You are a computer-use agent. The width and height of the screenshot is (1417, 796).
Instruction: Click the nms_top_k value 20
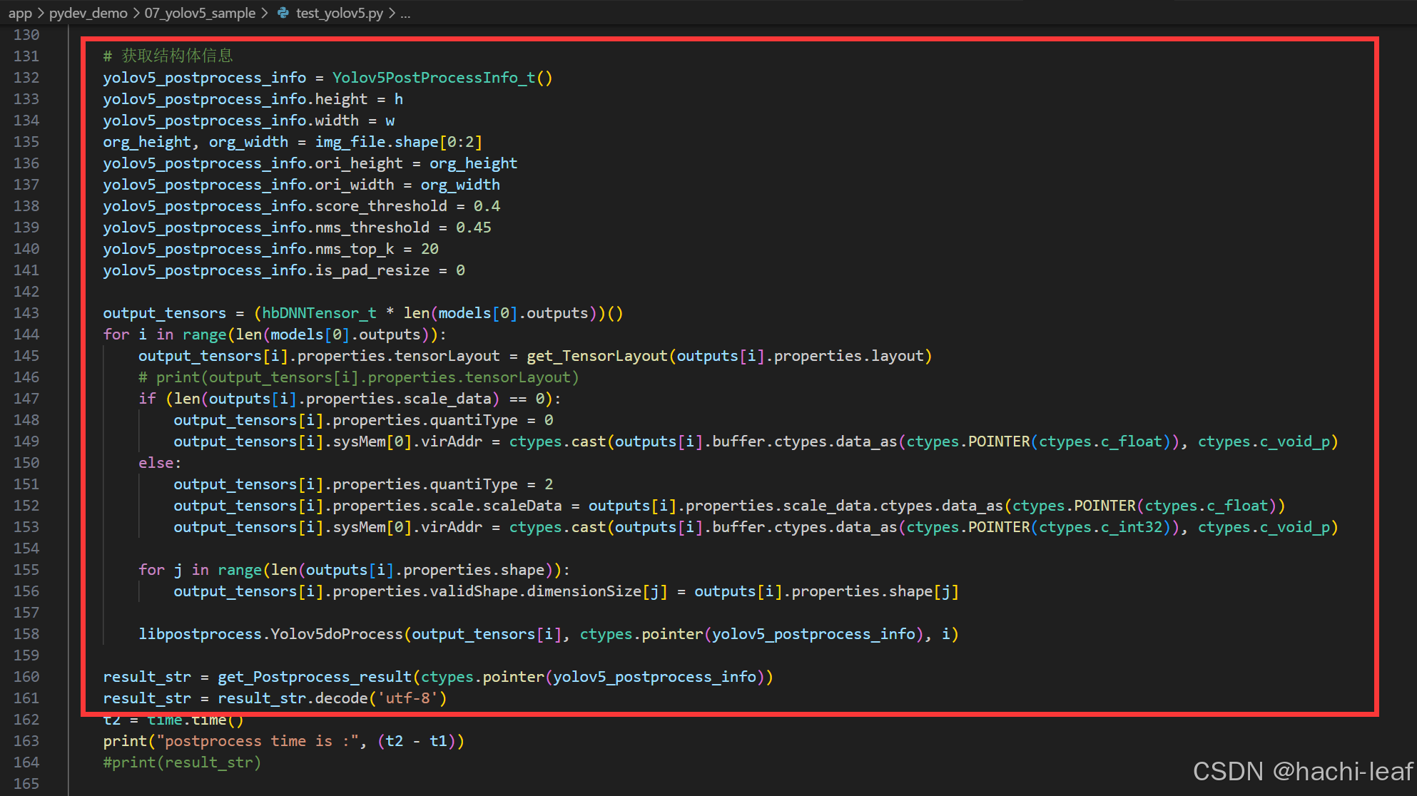(430, 248)
